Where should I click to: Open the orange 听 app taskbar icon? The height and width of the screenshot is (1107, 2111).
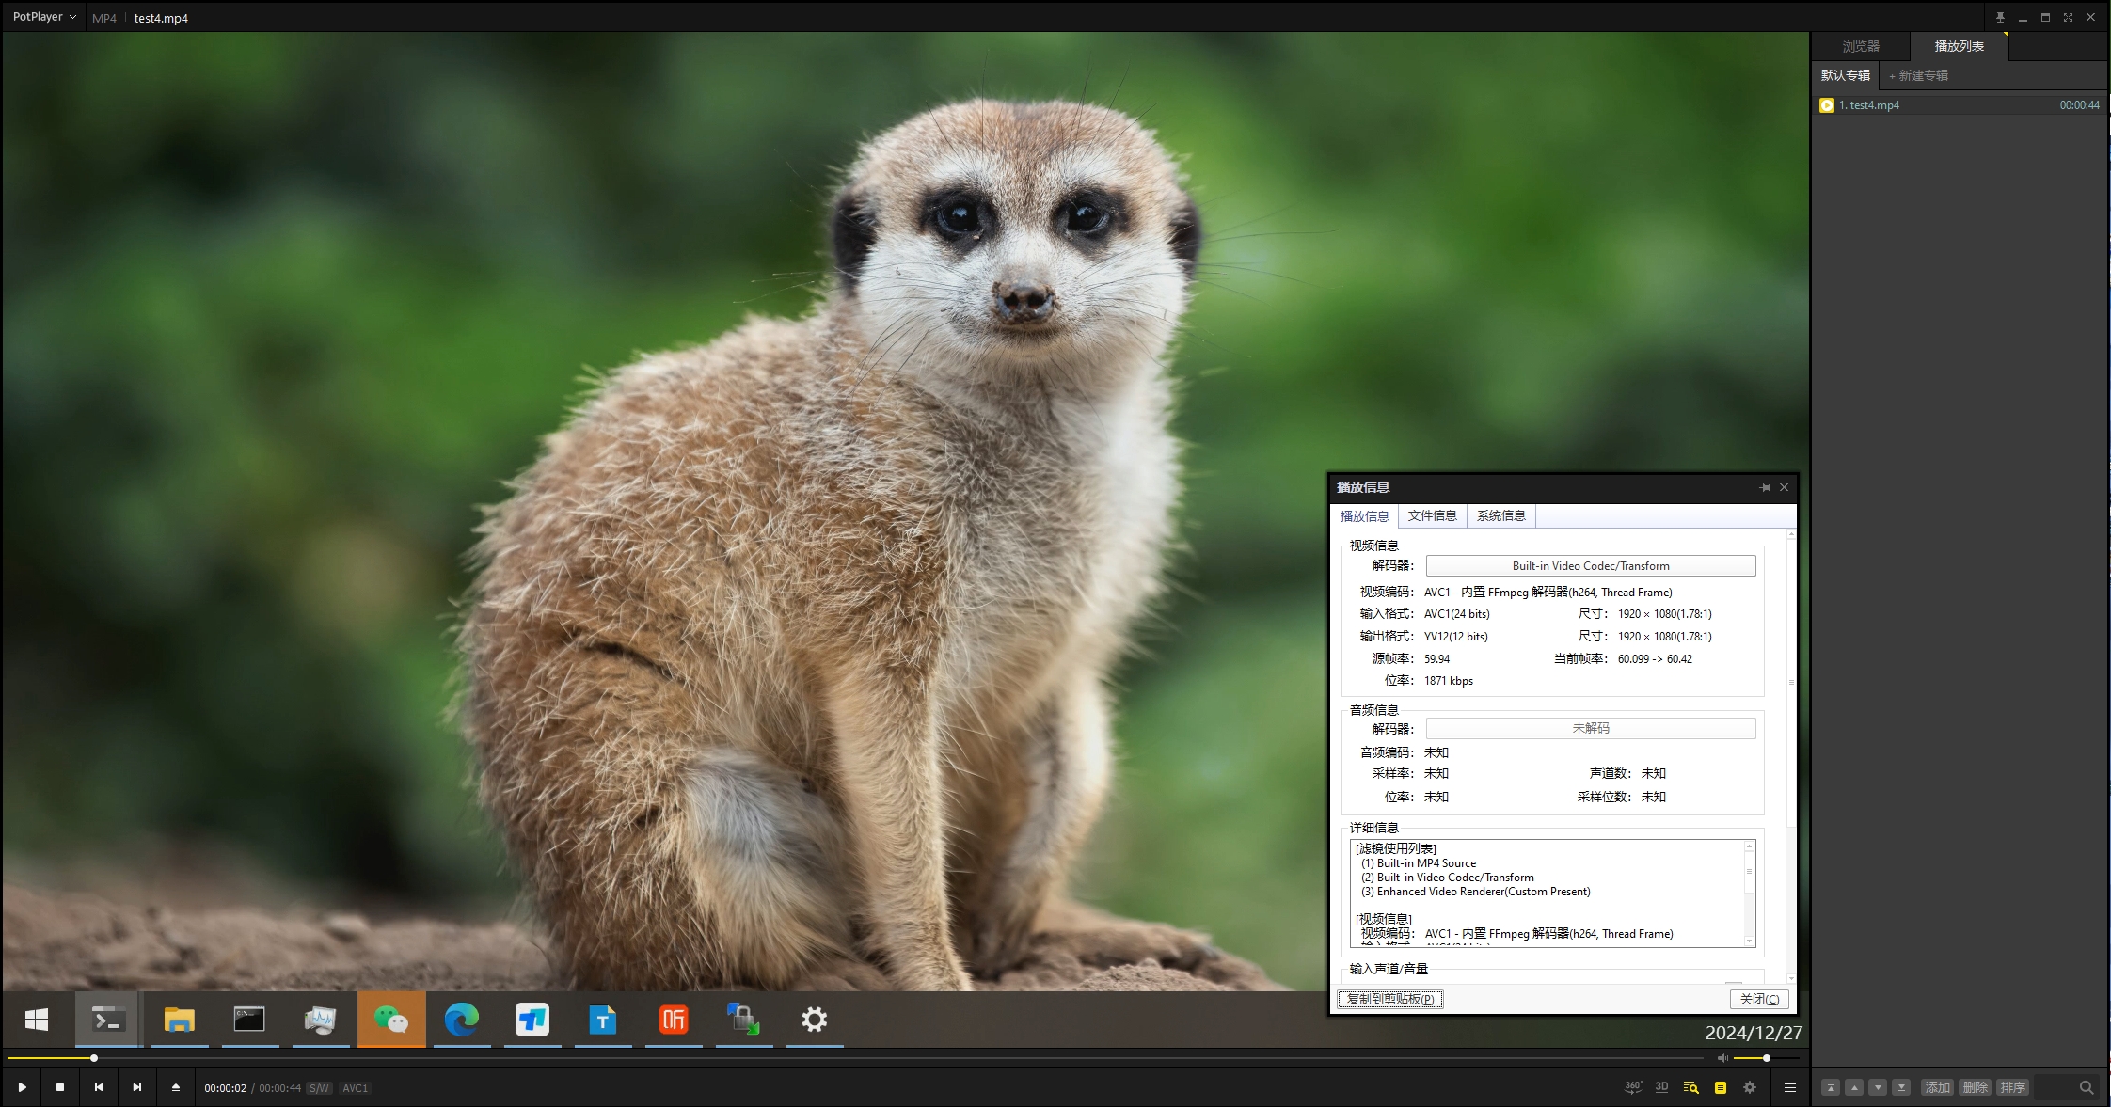674,1020
